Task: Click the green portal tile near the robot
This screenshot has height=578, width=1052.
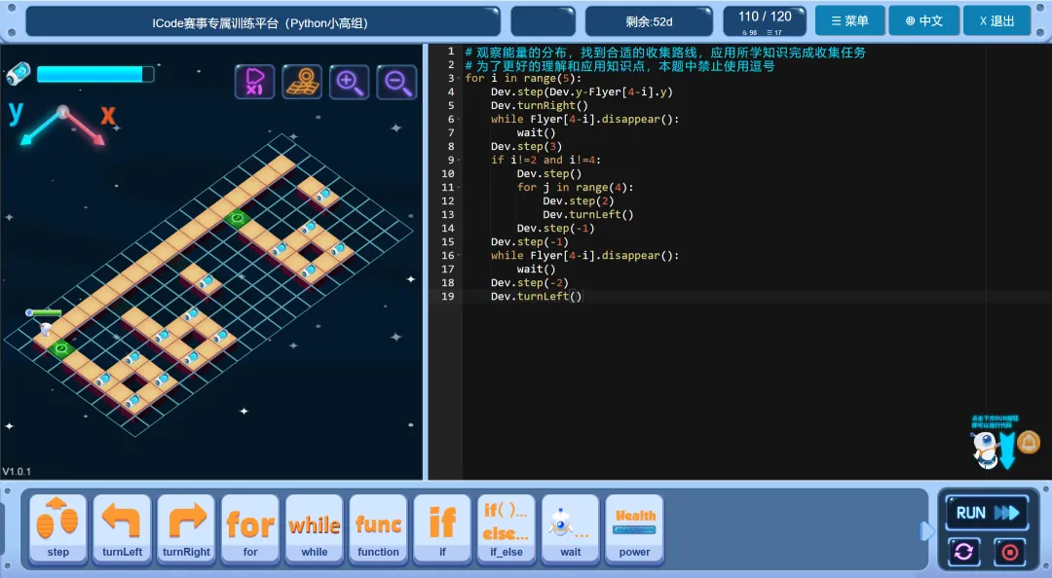Action: (61, 348)
